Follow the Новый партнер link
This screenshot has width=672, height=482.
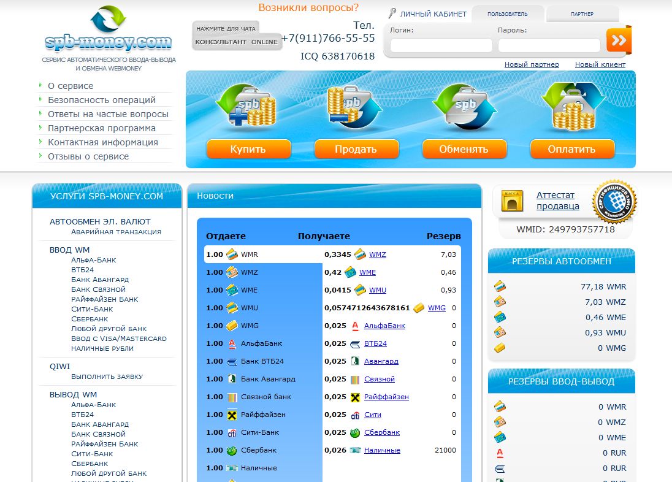pyautogui.click(x=532, y=64)
